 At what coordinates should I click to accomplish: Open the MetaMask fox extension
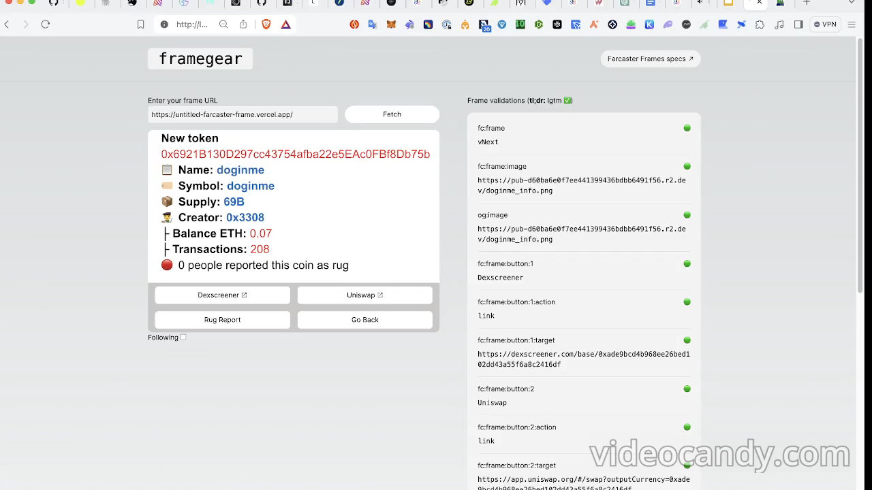391,24
